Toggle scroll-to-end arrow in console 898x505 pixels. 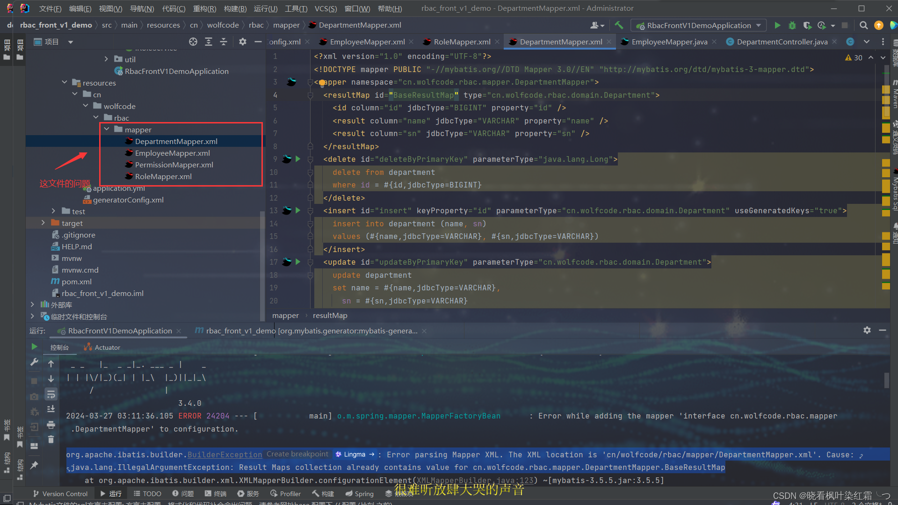(x=51, y=379)
